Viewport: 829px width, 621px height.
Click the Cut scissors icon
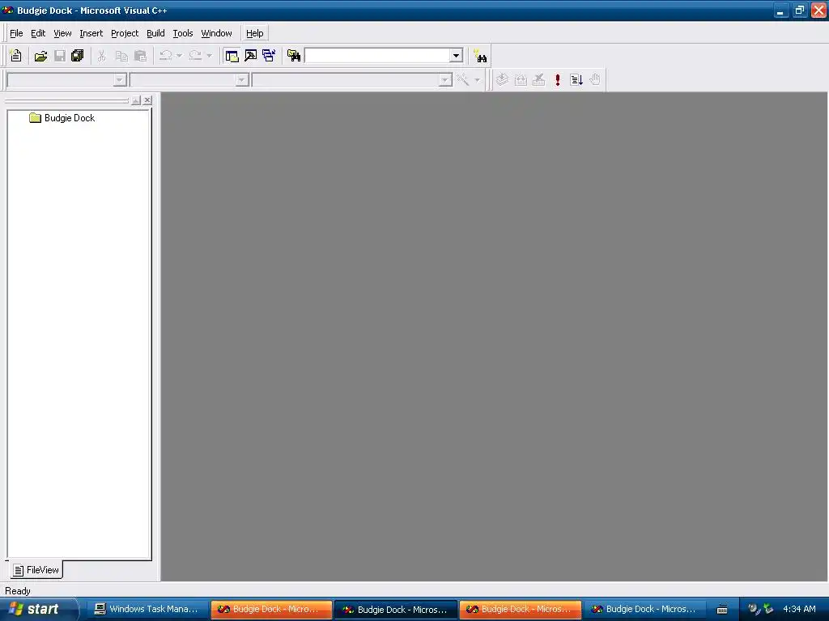click(x=101, y=56)
